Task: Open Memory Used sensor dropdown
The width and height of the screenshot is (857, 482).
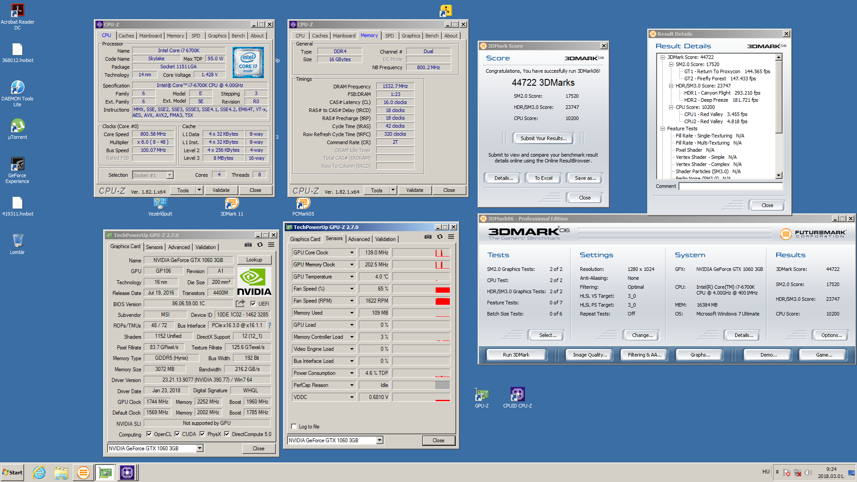Action: [x=352, y=313]
